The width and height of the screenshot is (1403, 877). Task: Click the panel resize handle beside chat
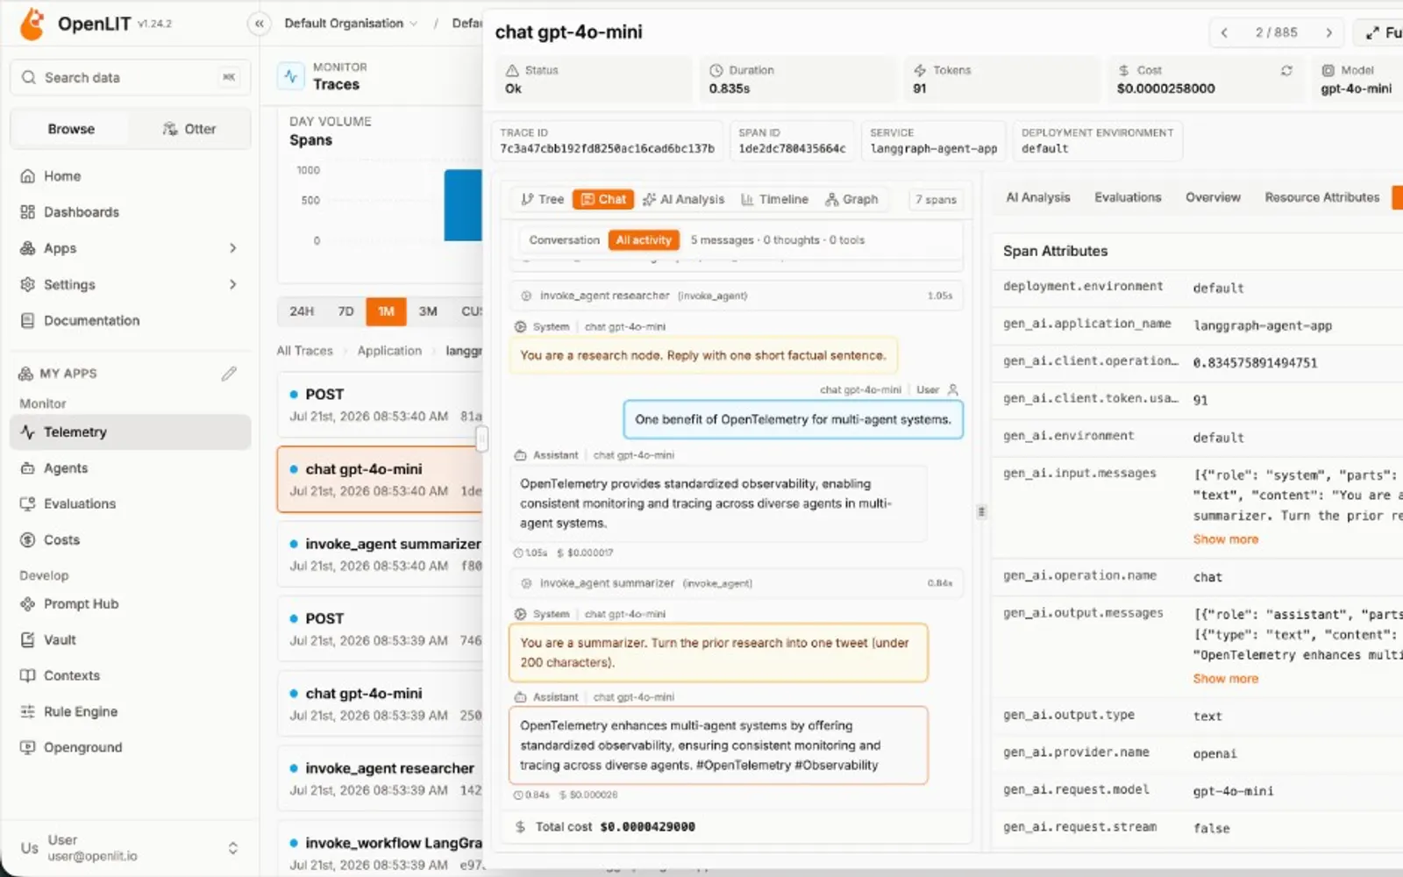(981, 511)
